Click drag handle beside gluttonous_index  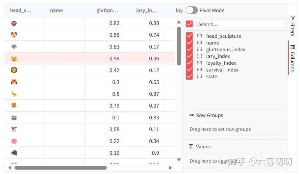(x=199, y=50)
